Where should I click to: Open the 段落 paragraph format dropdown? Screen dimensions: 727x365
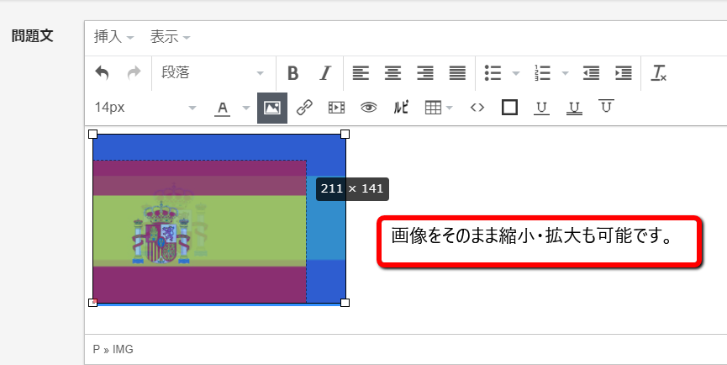tap(212, 73)
